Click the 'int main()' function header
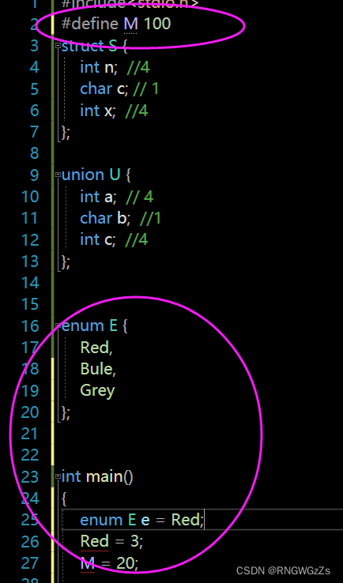The image size is (343, 583). (x=97, y=476)
